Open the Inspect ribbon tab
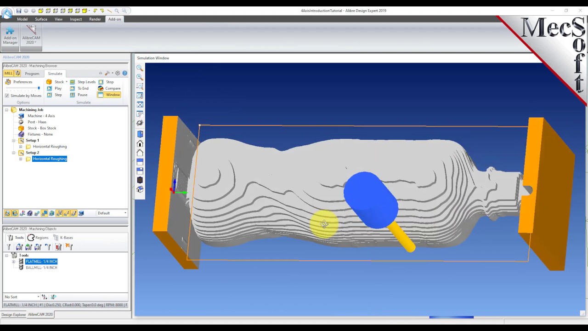Screen dimensions: 588x331 (76, 19)
